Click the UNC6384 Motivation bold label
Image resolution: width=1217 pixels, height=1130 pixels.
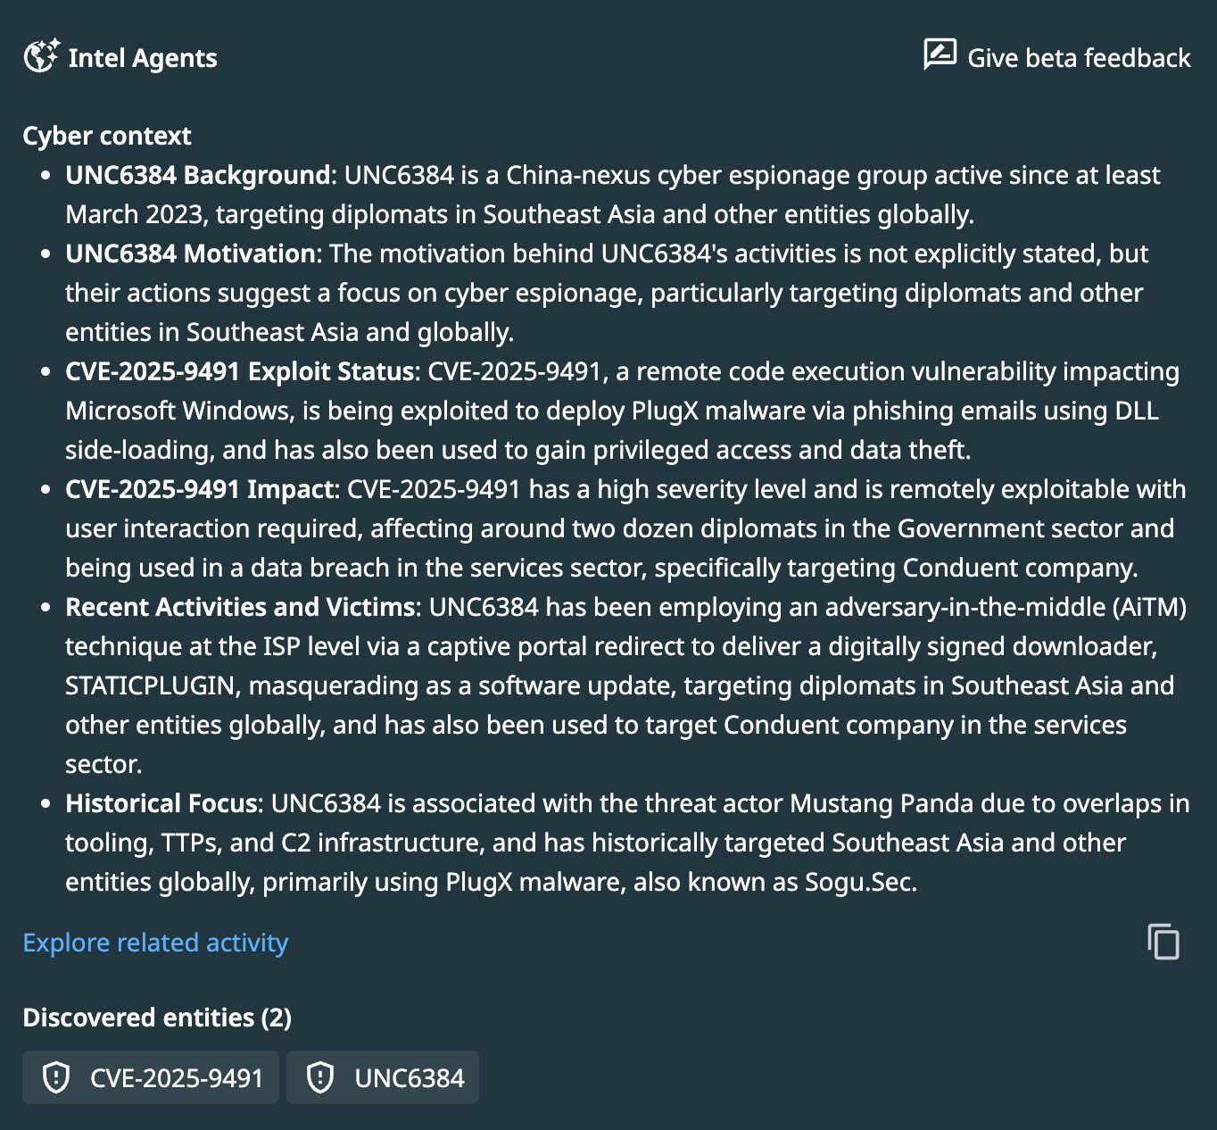[x=190, y=253]
